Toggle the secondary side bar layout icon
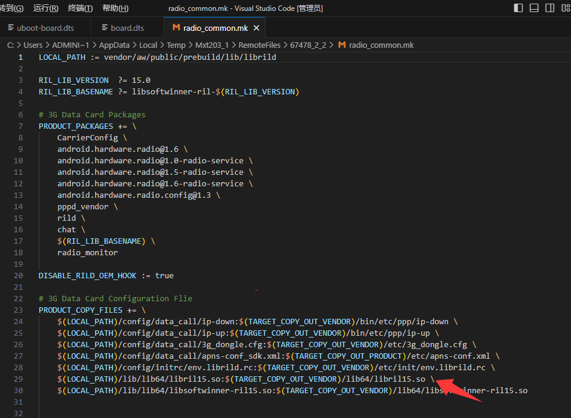571x418 pixels. coord(550,8)
